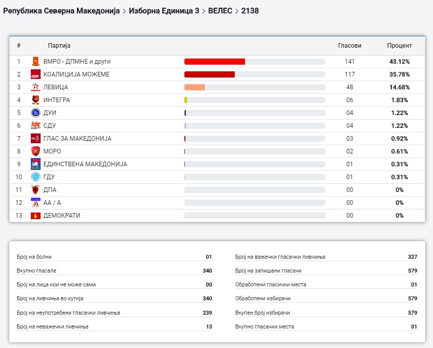Click the КОАЛИЦИЈА МОЖЕМЕ party logo
433x348 pixels.
tap(35, 74)
